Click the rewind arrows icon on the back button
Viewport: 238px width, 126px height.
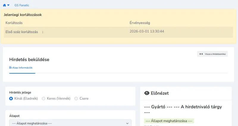click(x=201, y=54)
